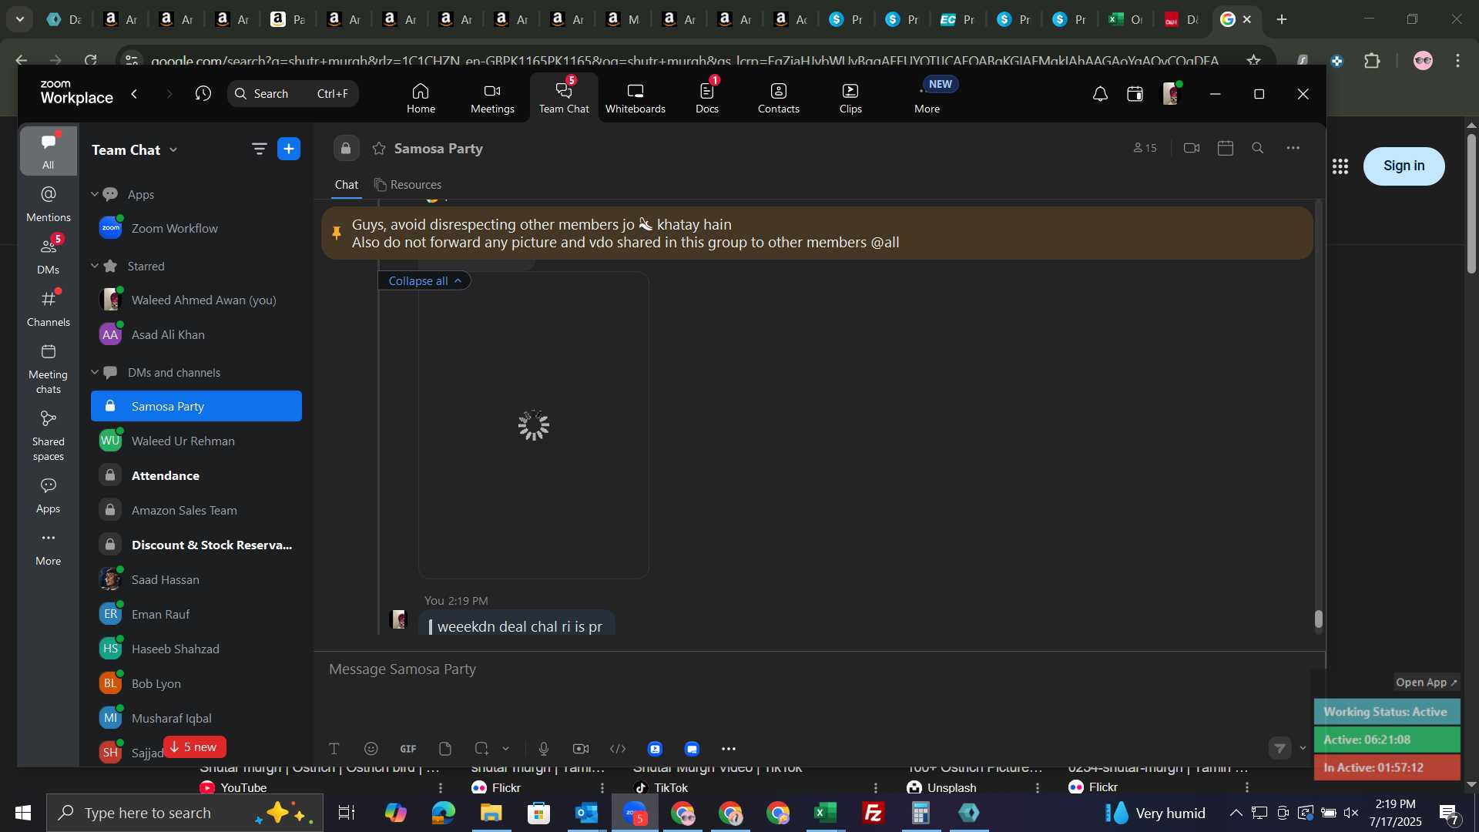1479x832 pixels.
Task: Switch to the Meetings tab
Action: (492, 98)
